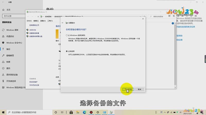The image size is (206, 115).
Task: Go back with the wizard's back arrow
Action: [63, 23]
